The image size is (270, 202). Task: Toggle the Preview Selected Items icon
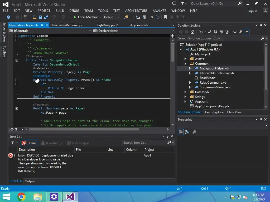point(247,32)
